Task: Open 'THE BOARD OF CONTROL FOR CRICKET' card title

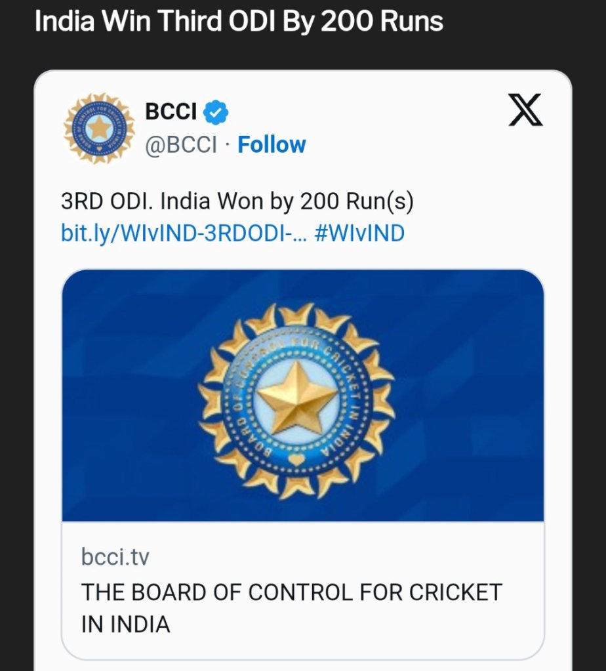Action: [291, 592]
